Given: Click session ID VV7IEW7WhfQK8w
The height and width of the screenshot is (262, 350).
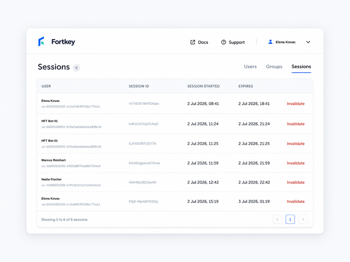Looking at the screenshot, I should 144,104.
